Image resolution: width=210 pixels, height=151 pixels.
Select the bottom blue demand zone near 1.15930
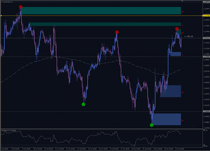[167, 119]
